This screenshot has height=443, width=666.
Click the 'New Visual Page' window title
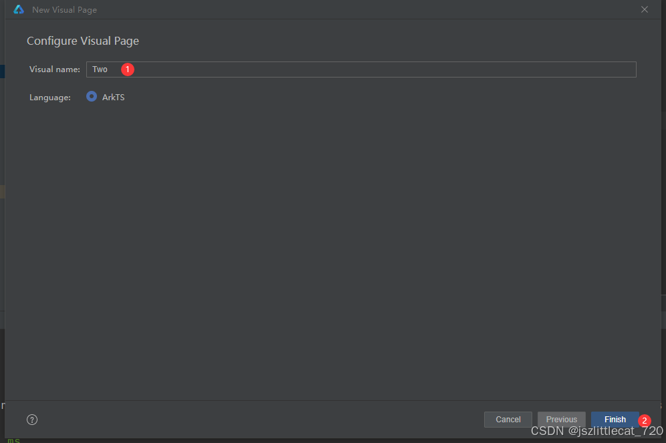tap(64, 10)
